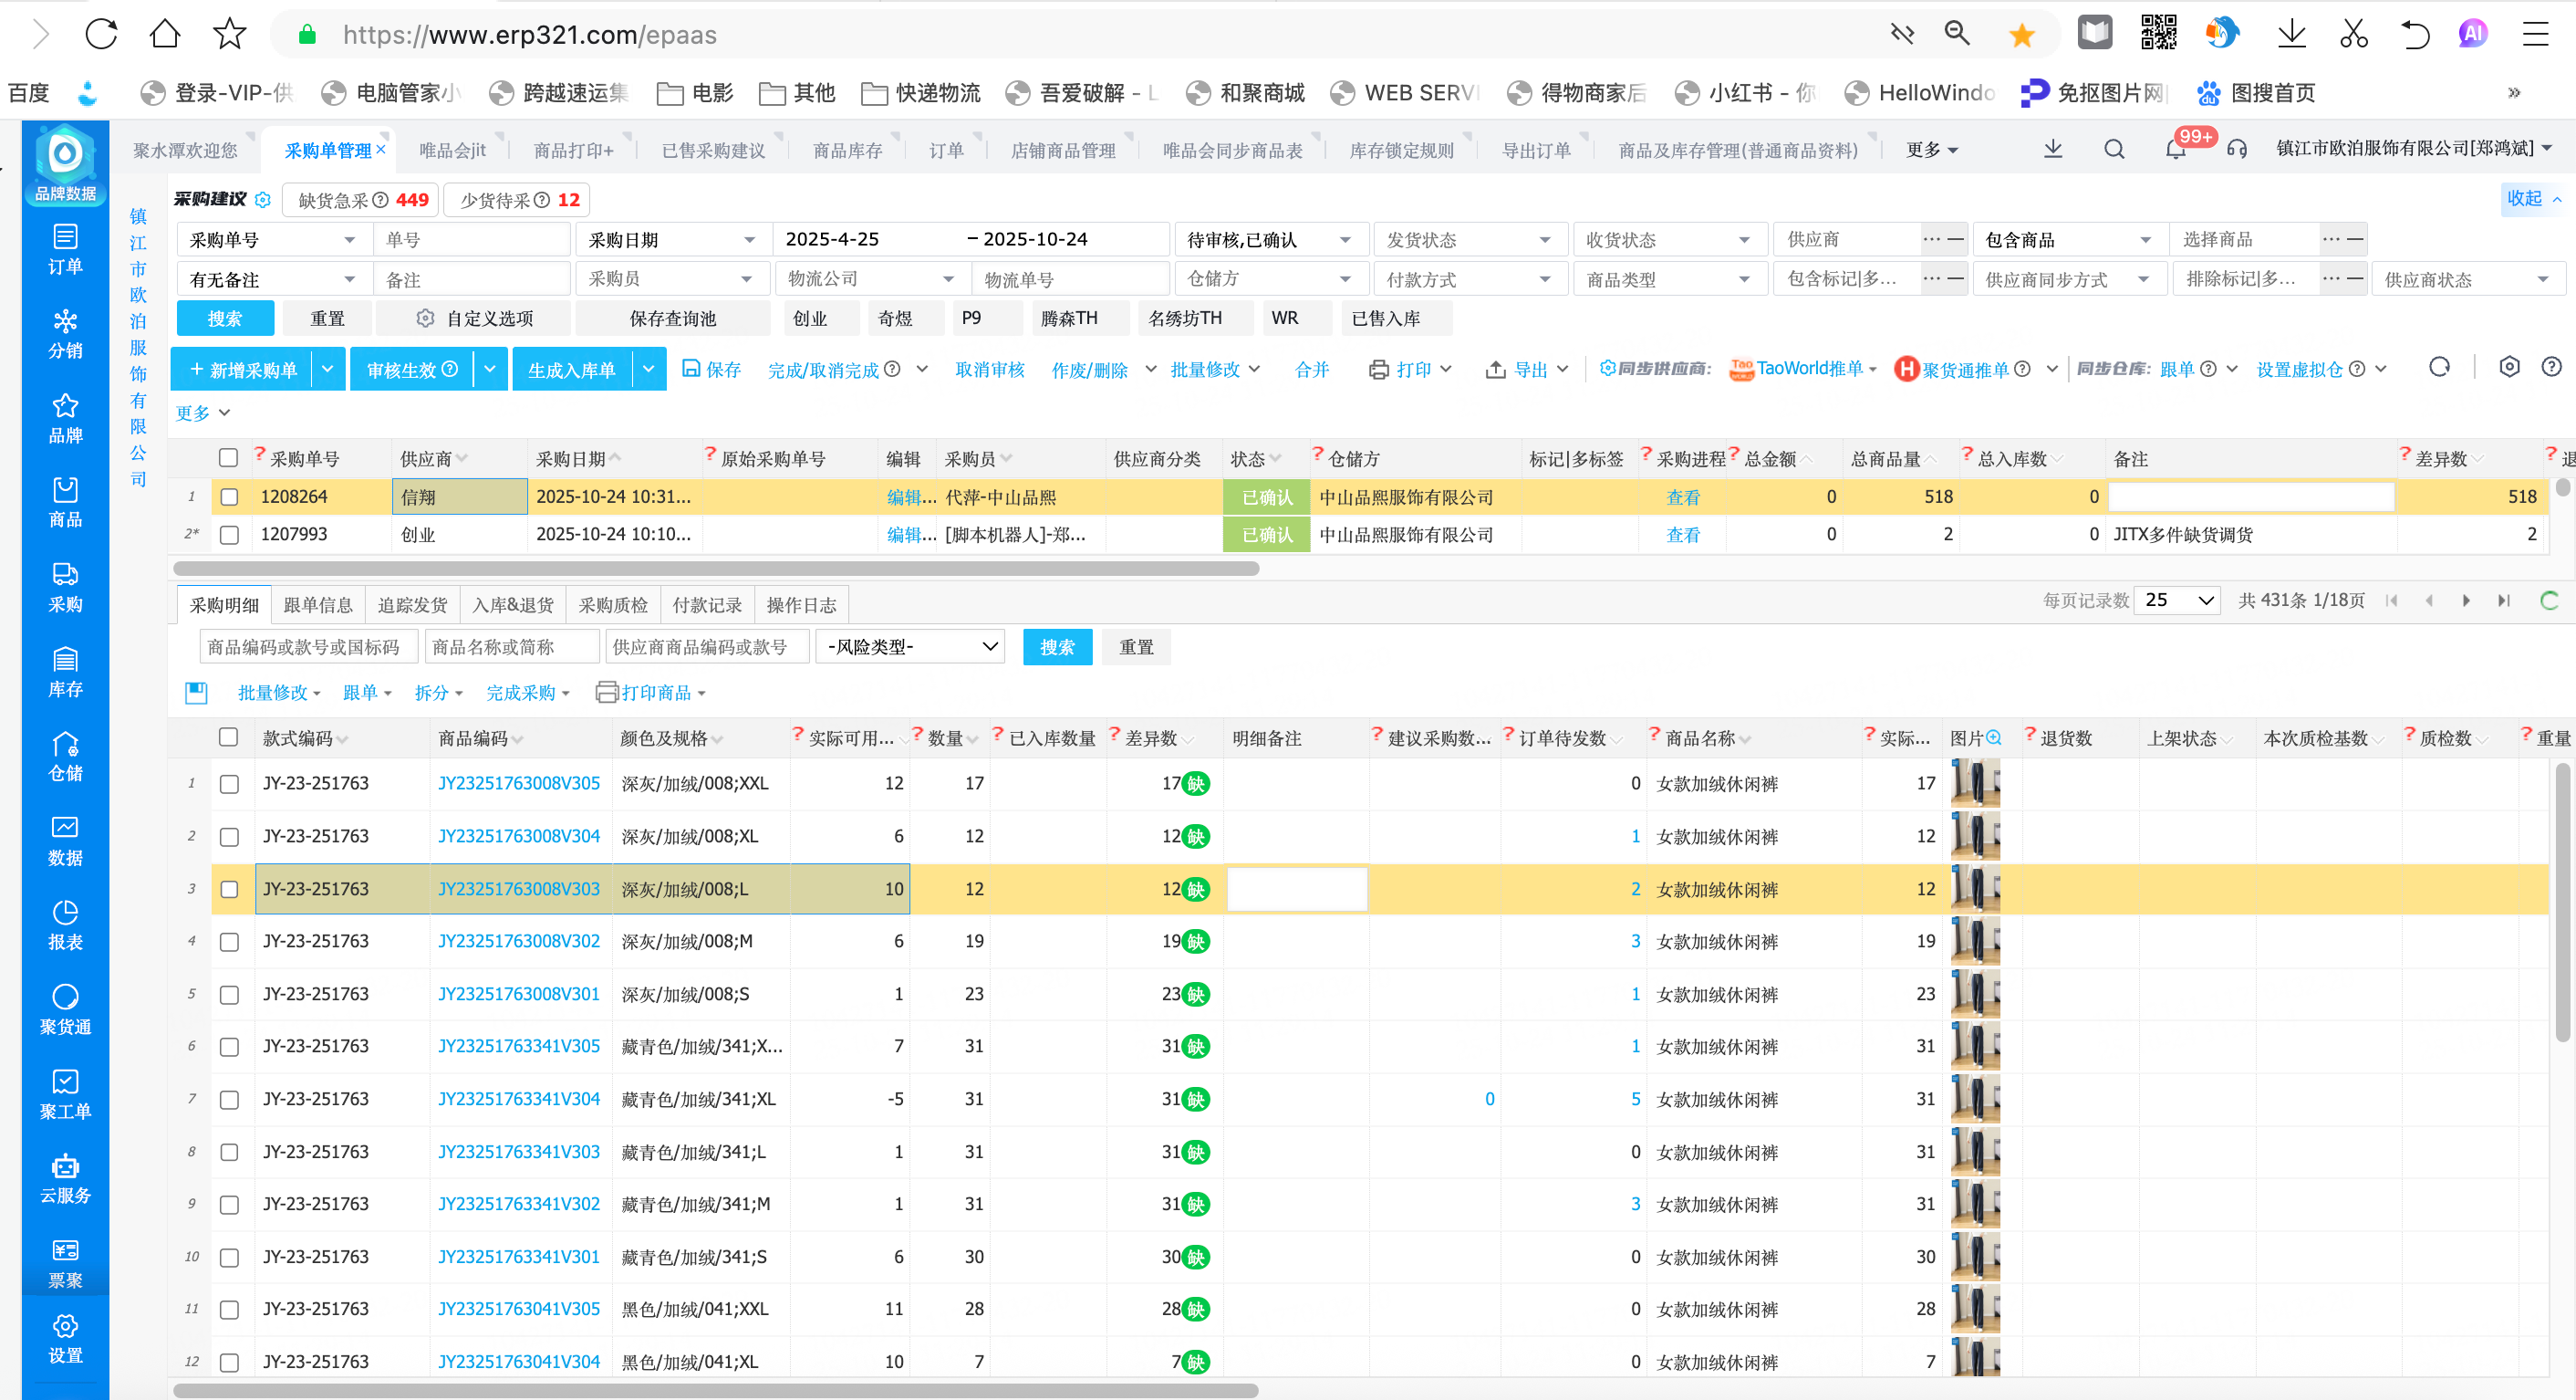Tick the select-all checkbox in detail table header
Viewport: 2576px width, 1400px height.
(x=229, y=737)
